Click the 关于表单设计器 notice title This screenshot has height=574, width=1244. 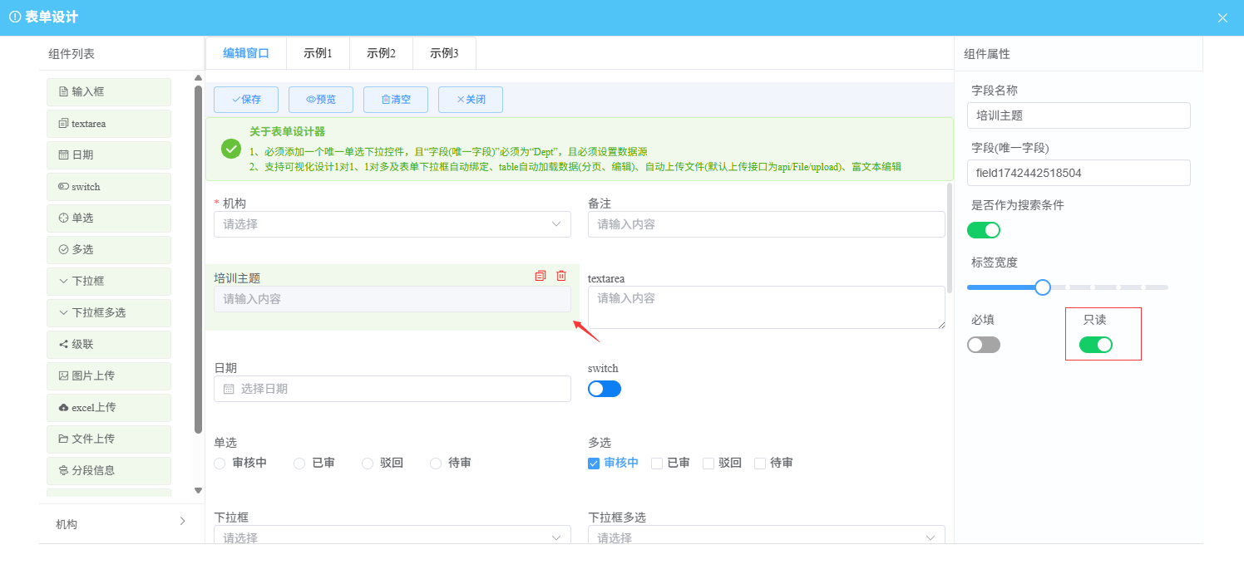287,131
